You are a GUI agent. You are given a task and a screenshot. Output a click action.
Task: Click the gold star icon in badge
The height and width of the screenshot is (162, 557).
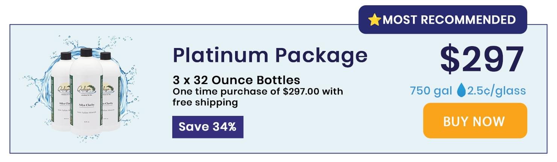tap(375, 20)
